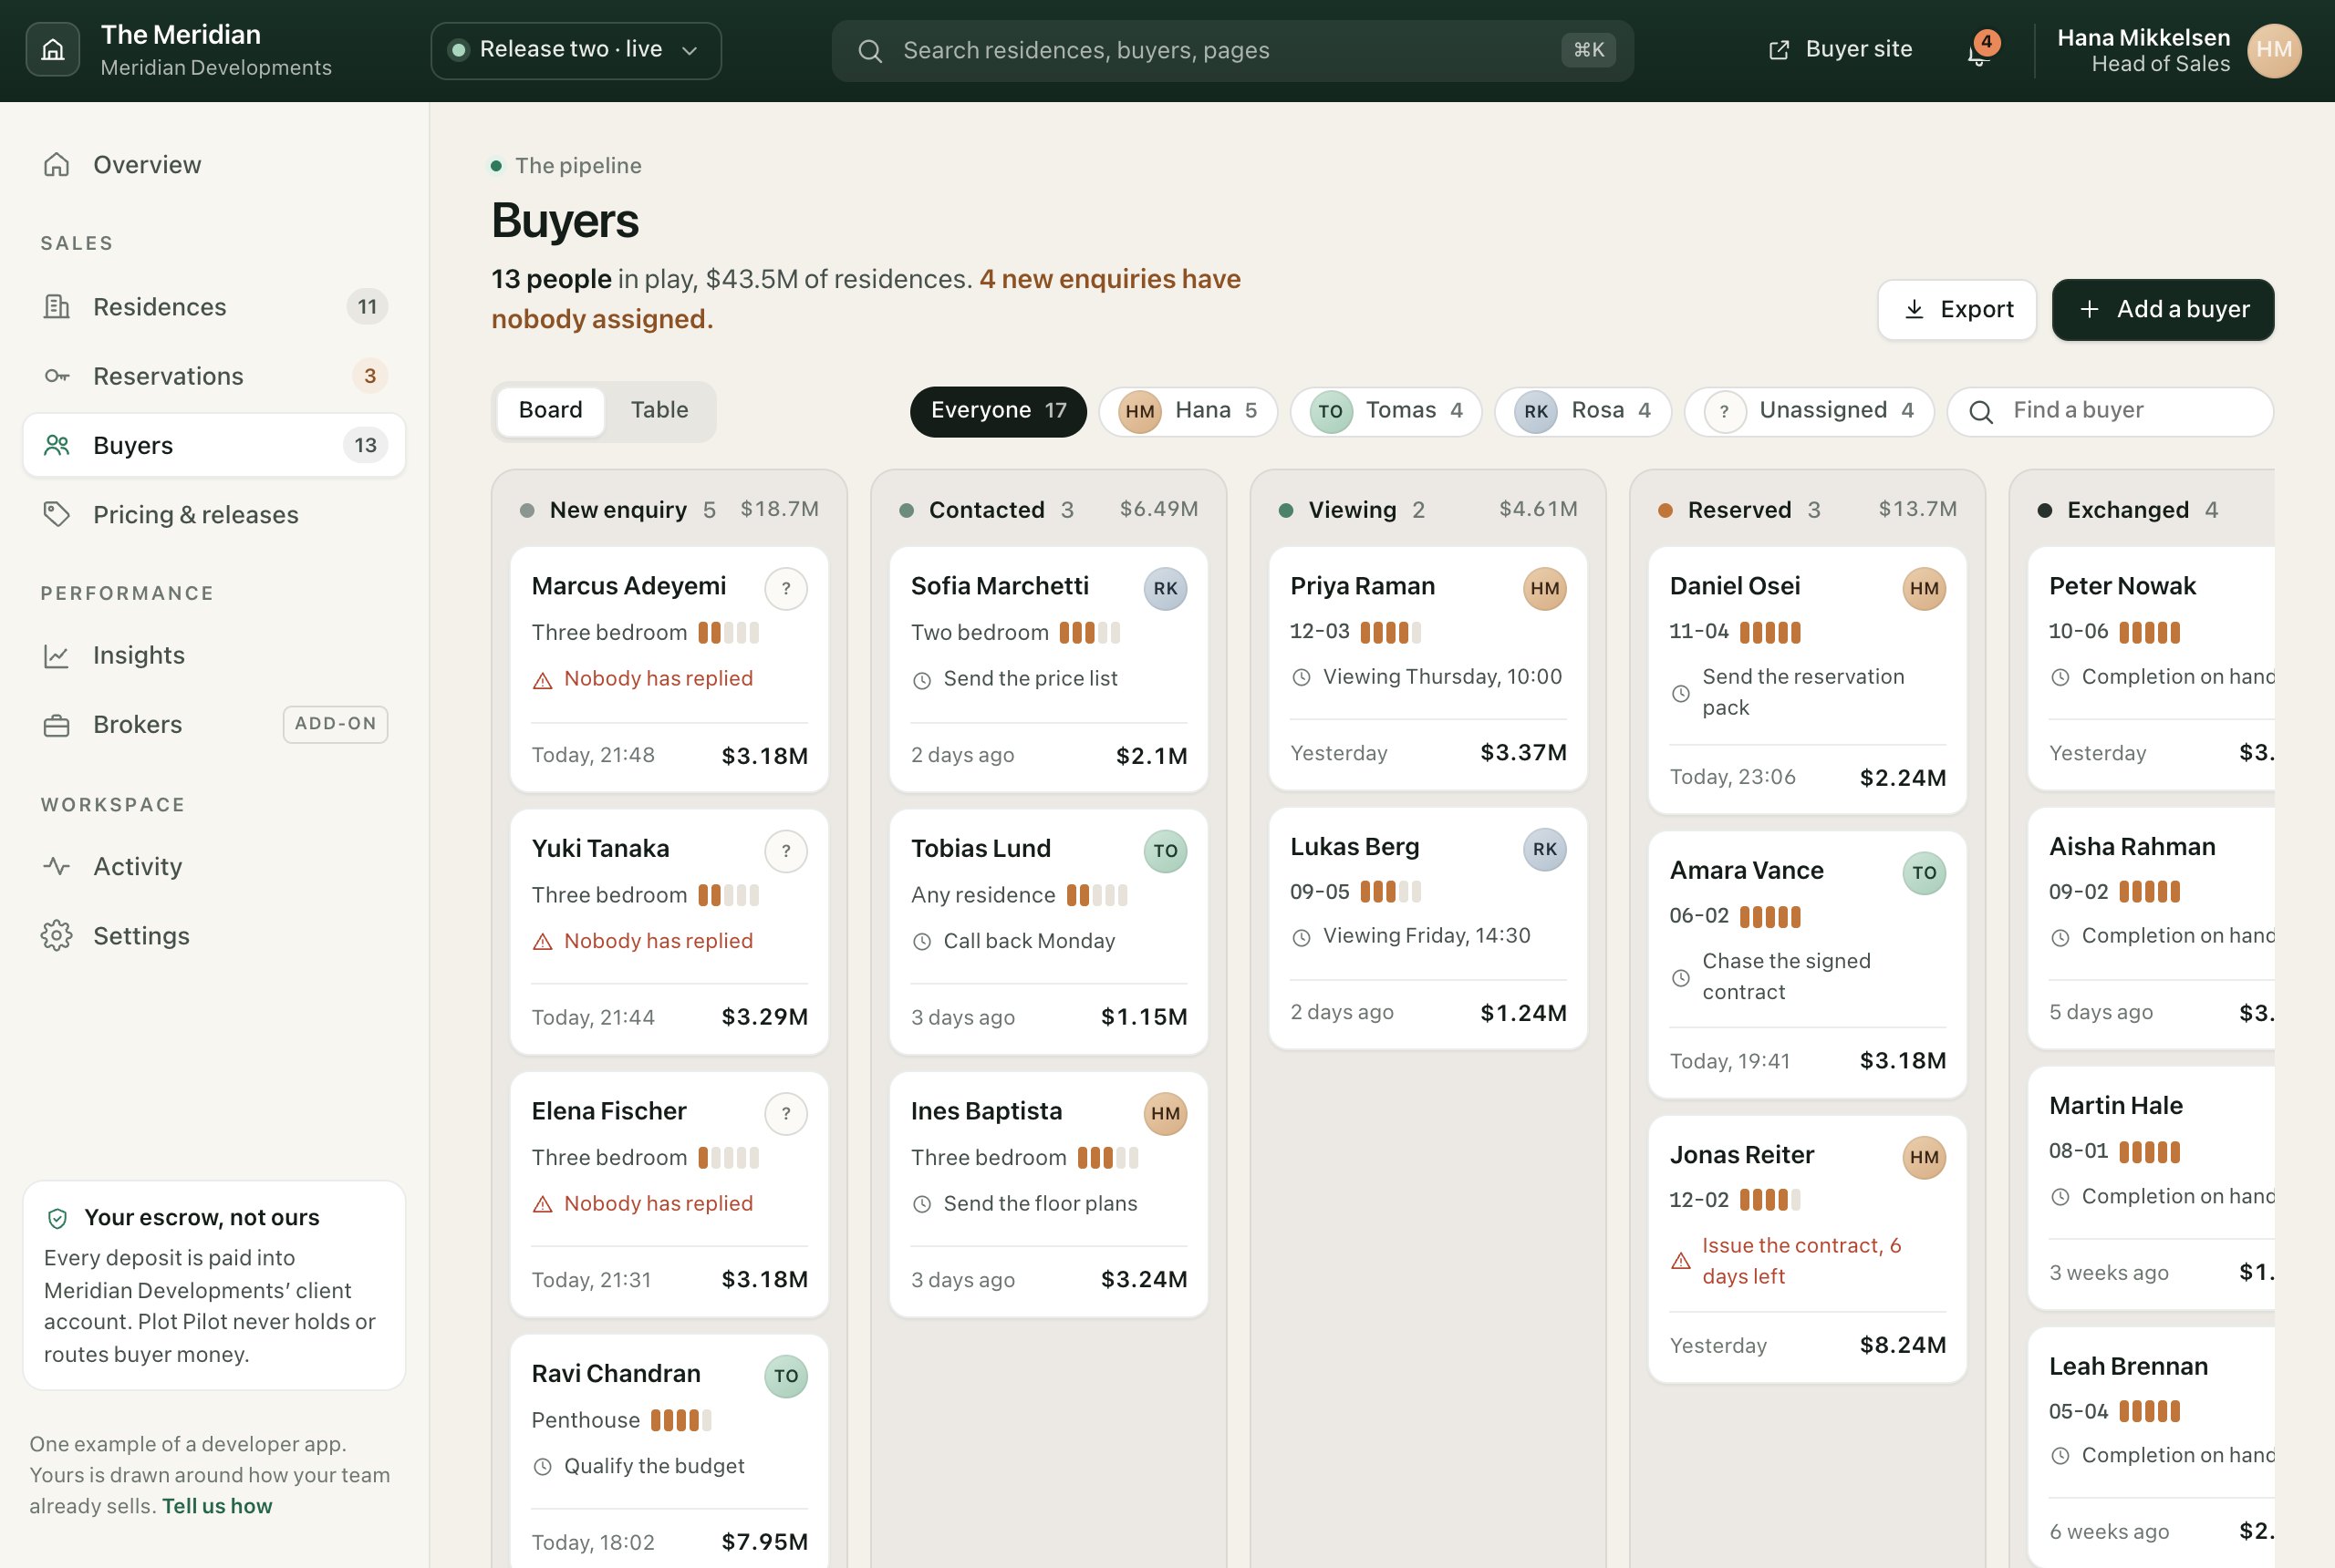2335x1568 pixels.
Task: Filter buyers assigned to Tomas
Action: click(x=1385, y=411)
